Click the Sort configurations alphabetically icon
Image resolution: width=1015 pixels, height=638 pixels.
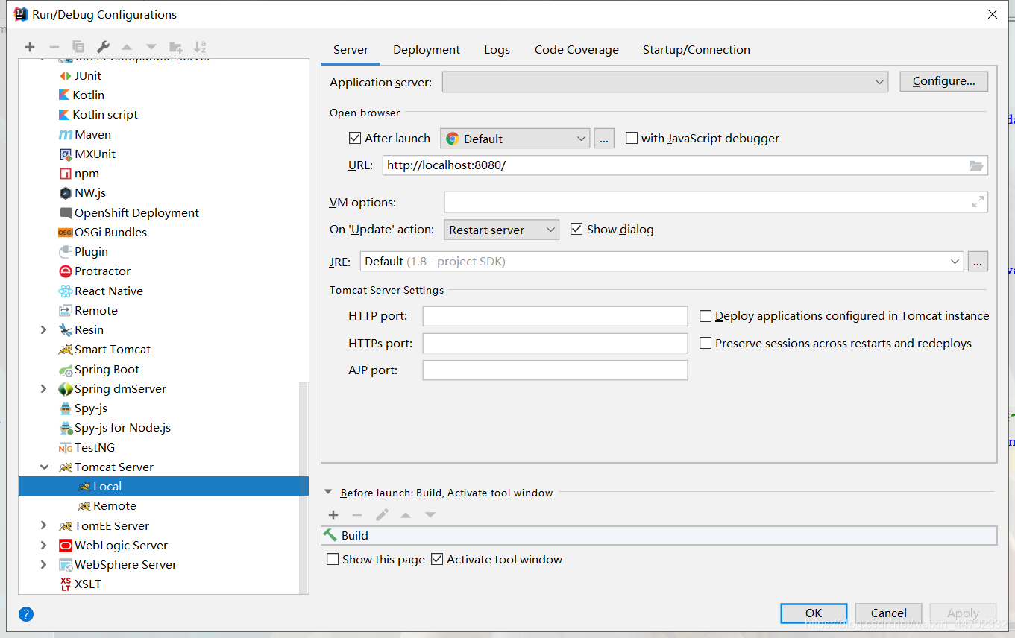pos(200,47)
